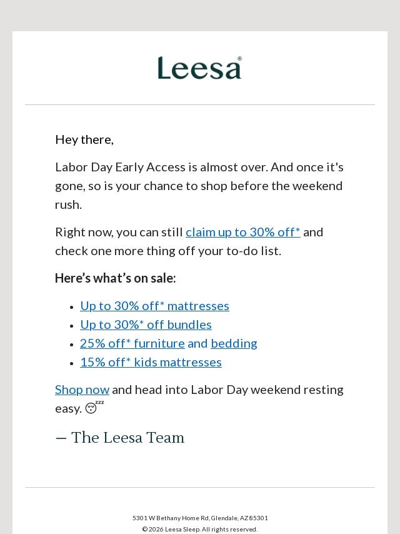Click the bullet dot beside kids mattresses
The width and height of the screenshot is (400, 534).
tap(71, 363)
